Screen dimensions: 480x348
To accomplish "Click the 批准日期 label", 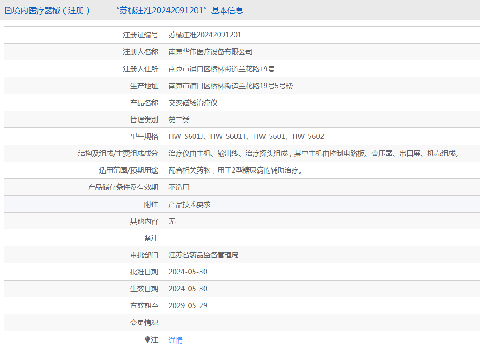I will (x=144, y=272).
